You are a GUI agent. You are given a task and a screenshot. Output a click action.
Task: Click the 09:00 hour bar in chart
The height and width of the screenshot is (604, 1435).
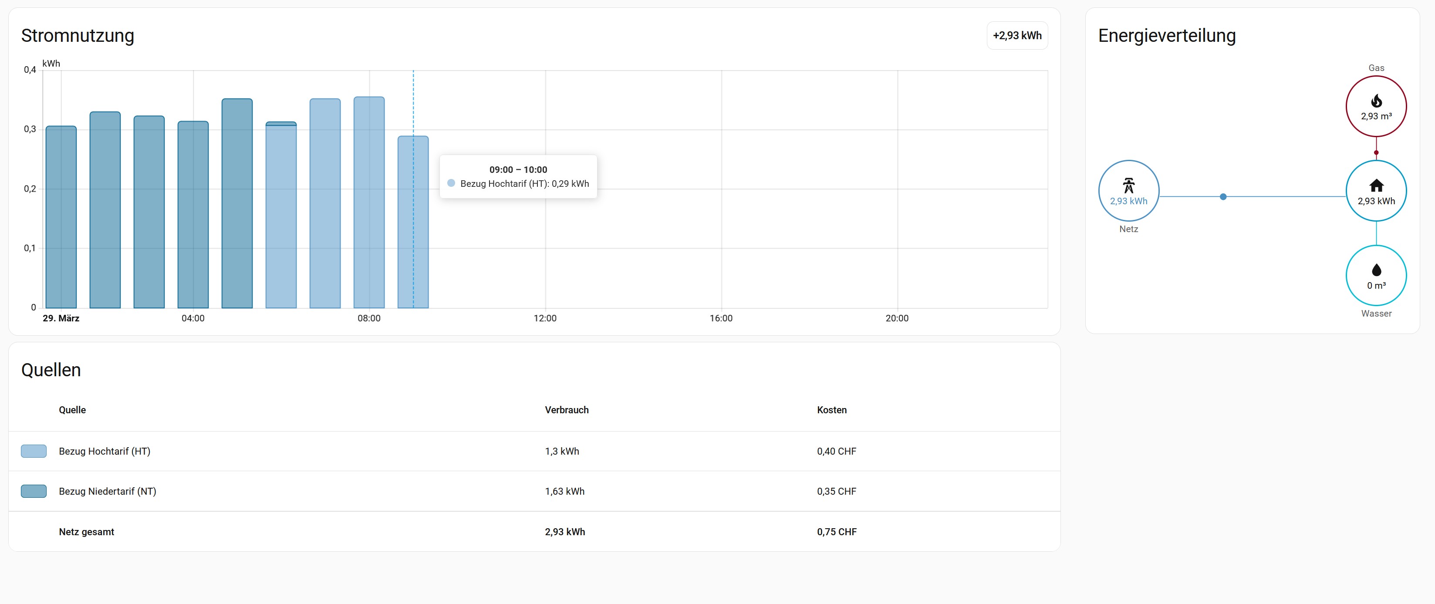coord(413,234)
